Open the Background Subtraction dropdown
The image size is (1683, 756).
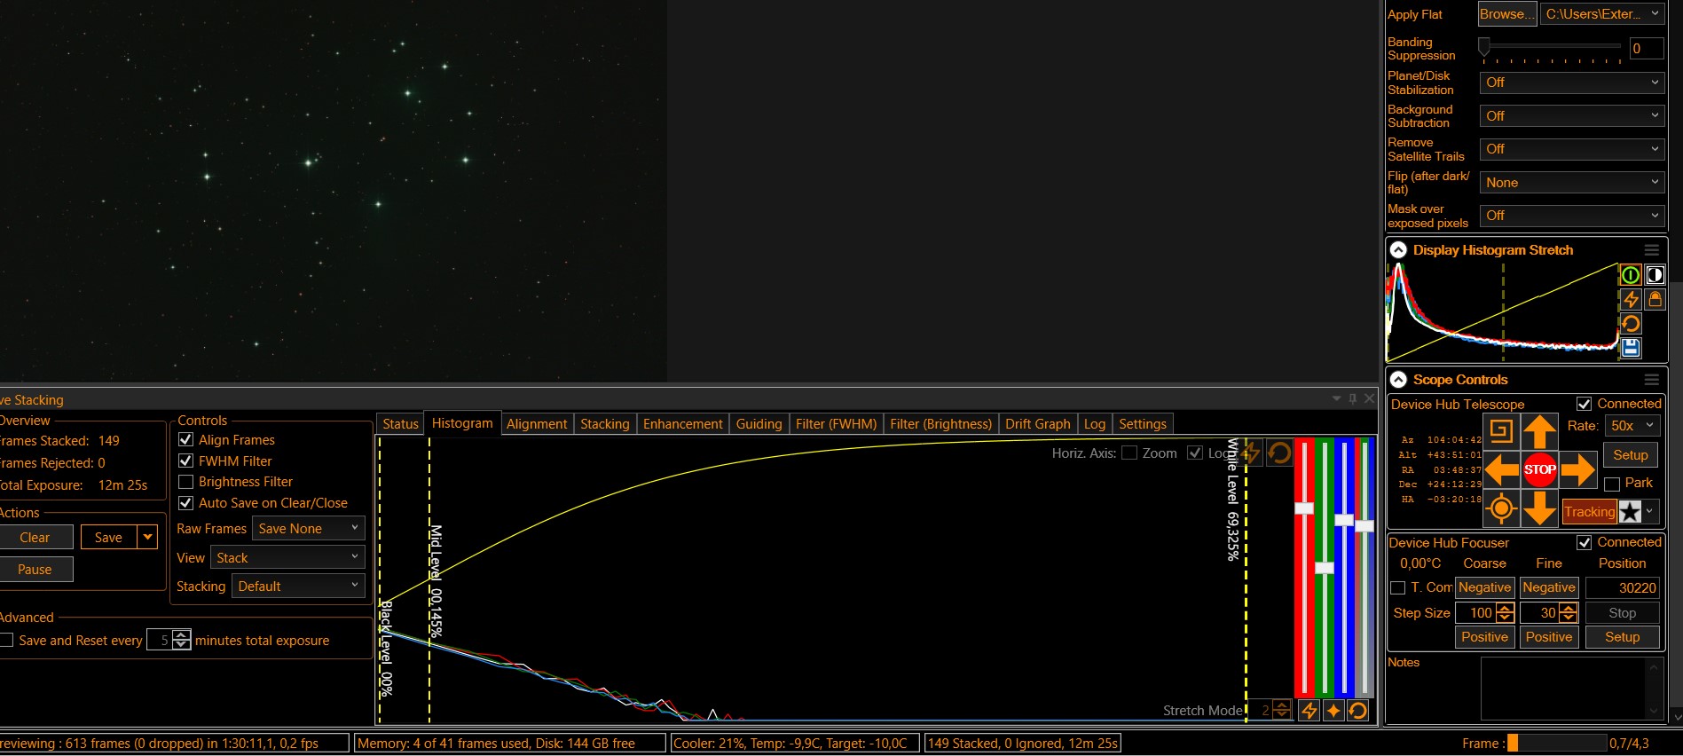[x=1571, y=116]
